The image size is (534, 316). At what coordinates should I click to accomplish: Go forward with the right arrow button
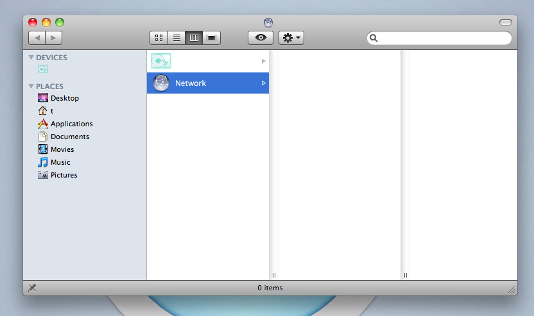pyautogui.click(x=53, y=38)
